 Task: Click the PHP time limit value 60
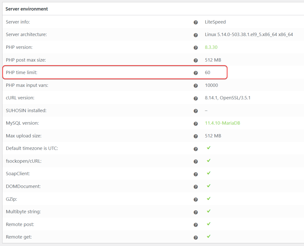[x=208, y=72]
